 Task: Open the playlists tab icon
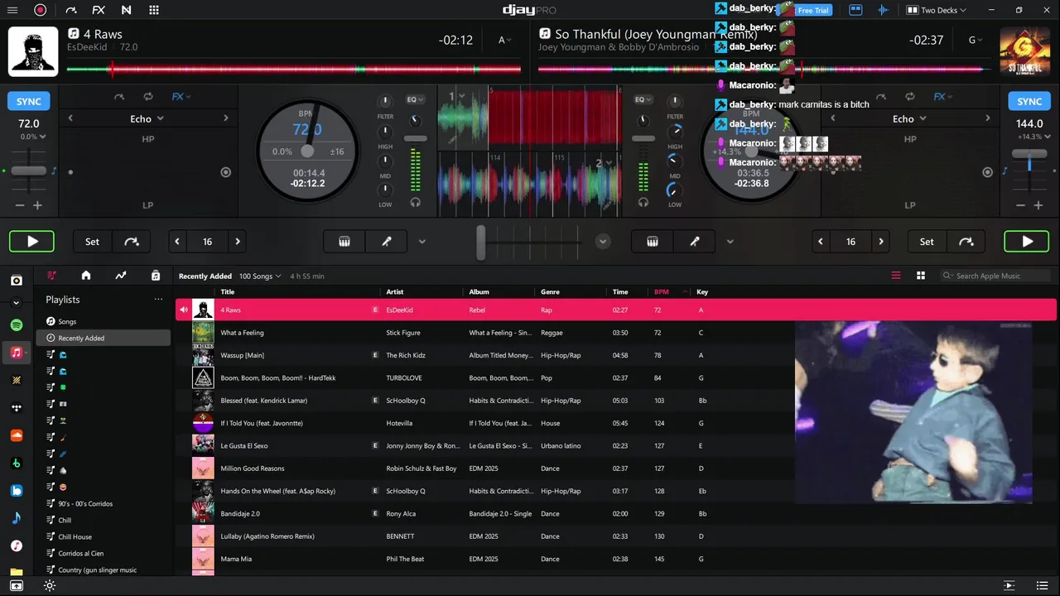pyautogui.click(x=52, y=276)
